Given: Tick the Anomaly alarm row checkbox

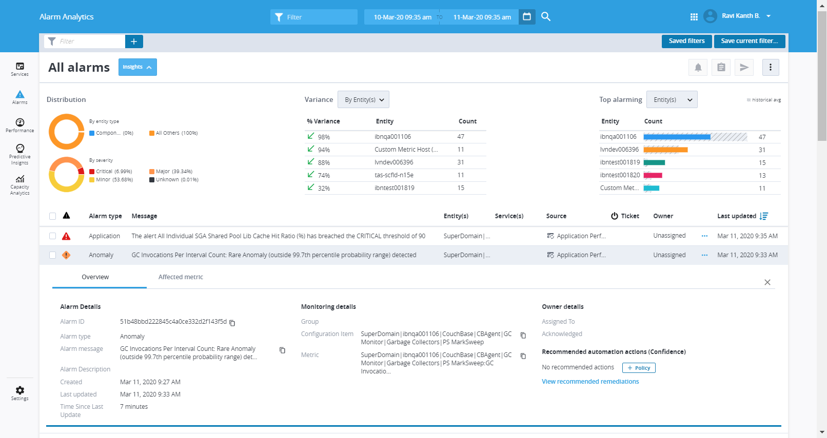Looking at the screenshot, I should tap(52, 255).
